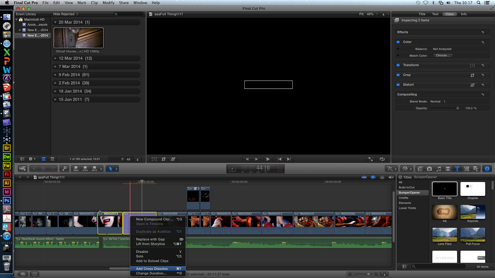Collapse the 20 Mar 2014 group
Screen dimensions: 495x278
(55, 22)
